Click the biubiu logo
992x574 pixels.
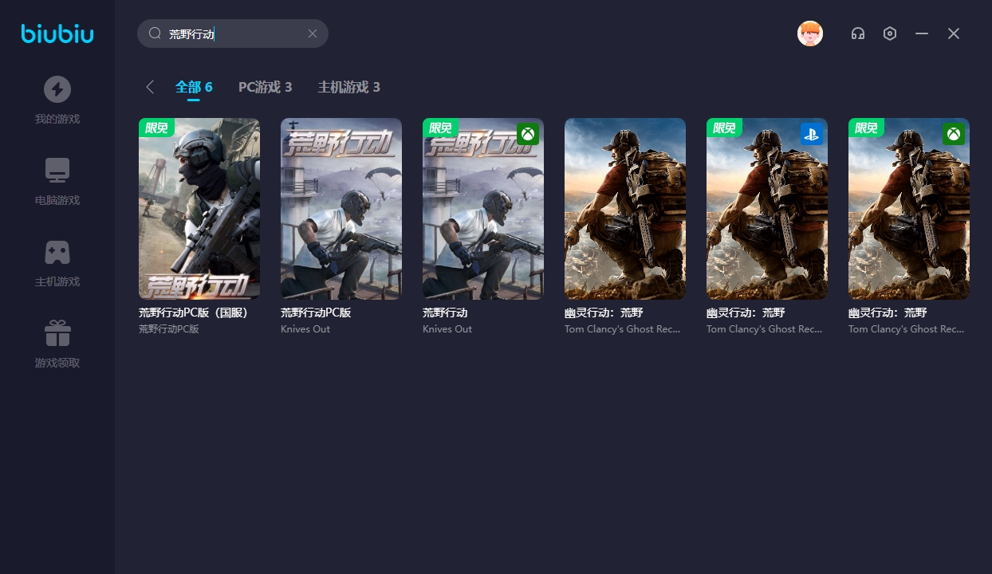[x=57, y=33]
